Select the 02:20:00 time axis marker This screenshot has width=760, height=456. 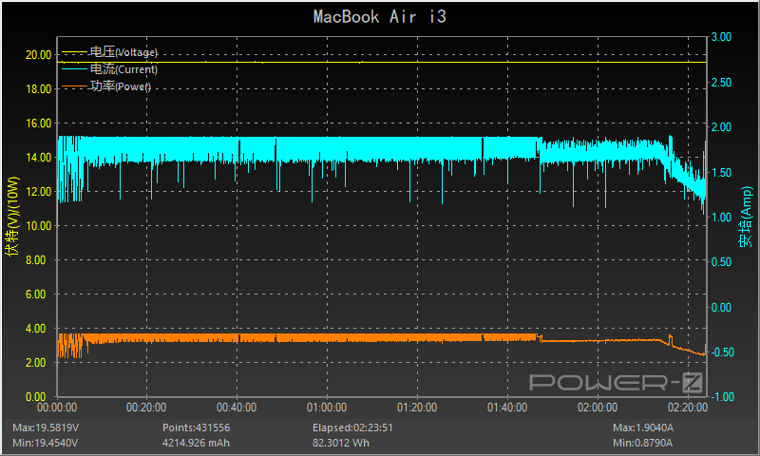[686, 408]
